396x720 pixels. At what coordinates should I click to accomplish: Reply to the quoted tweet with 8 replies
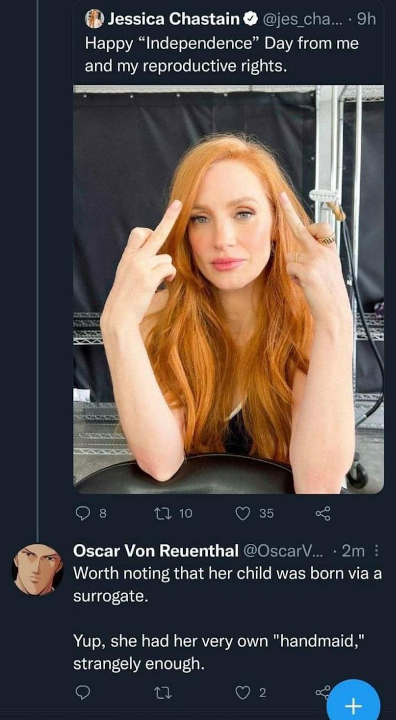(x=83, y=514)
